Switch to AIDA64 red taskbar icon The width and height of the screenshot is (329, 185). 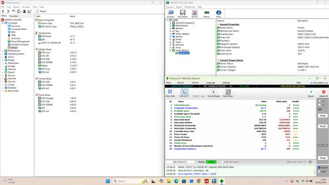point(206,181)
